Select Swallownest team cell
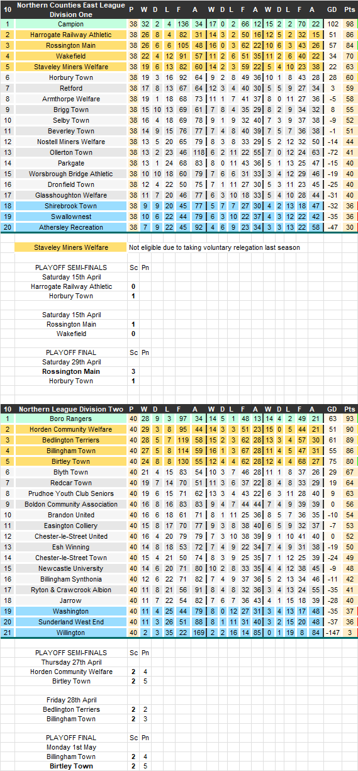Image resolution: width=358 pixels, height=771 pixels. (x=70, y=217)
